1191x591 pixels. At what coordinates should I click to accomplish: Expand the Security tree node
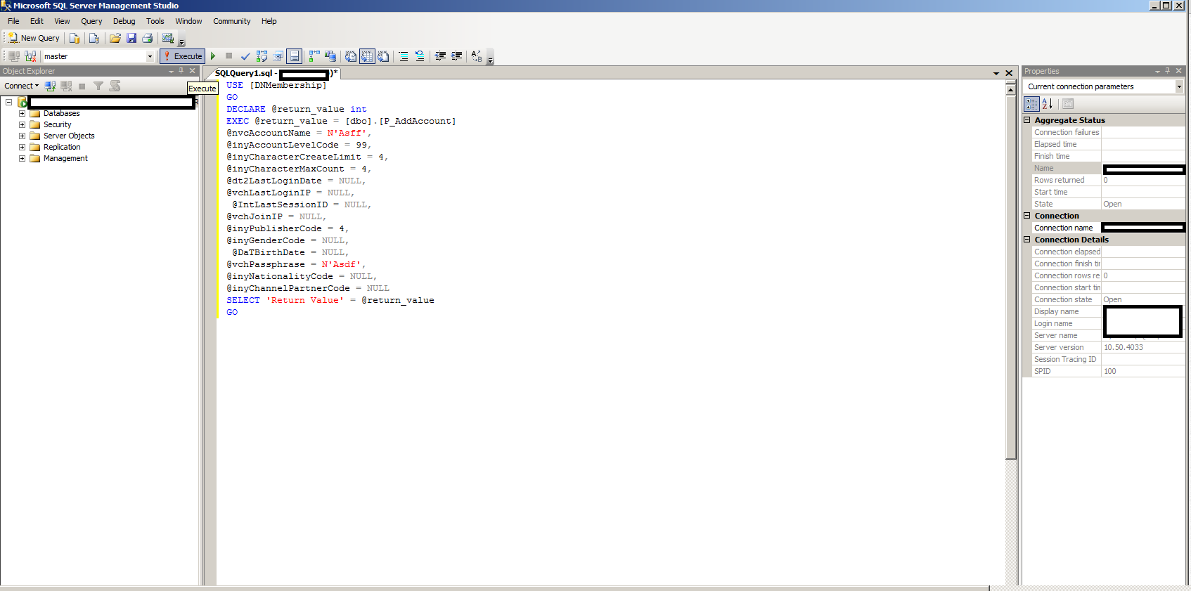[22, 124]
